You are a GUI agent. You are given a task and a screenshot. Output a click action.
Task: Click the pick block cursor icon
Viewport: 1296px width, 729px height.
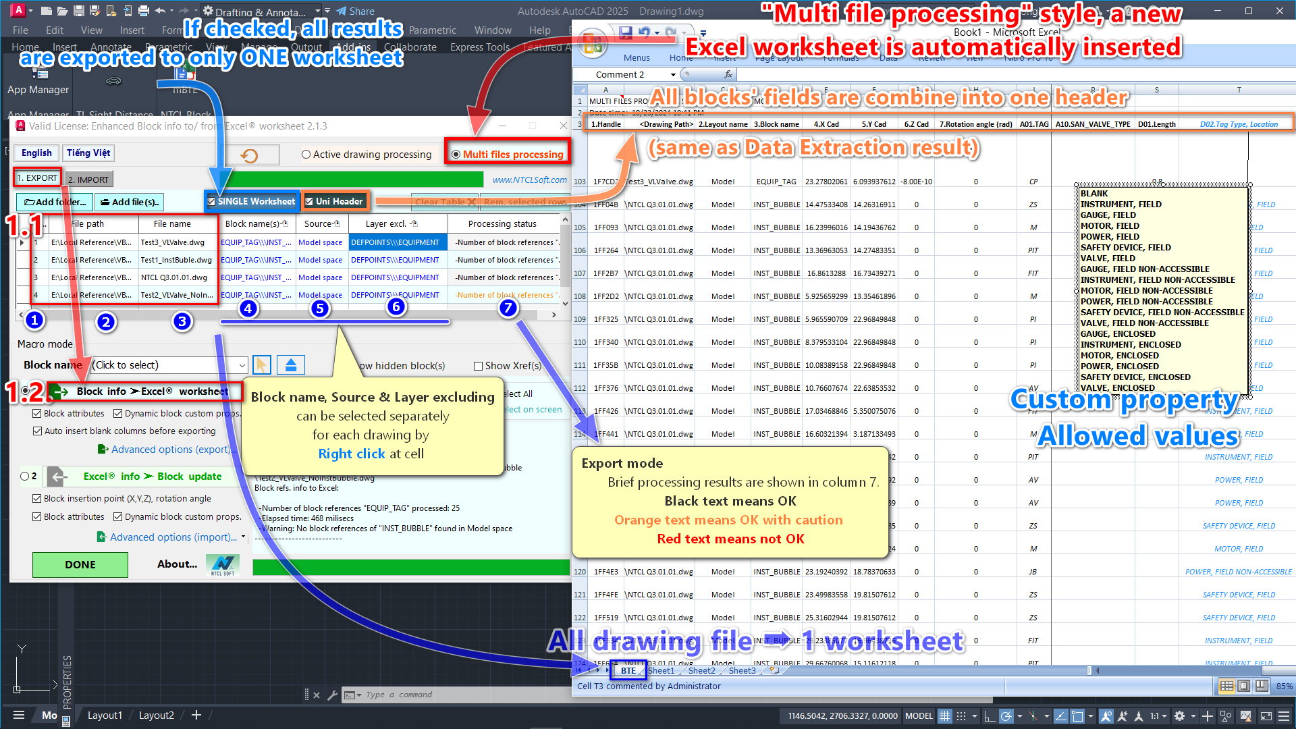[261, 365]
